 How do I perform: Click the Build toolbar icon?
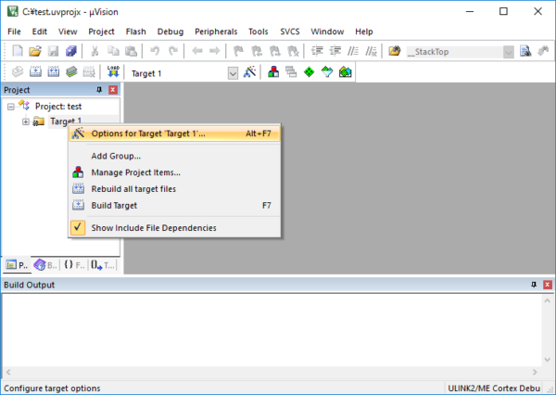point(35,72)
